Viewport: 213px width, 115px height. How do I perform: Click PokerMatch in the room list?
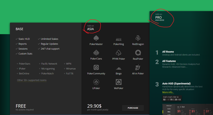point(47,73)
